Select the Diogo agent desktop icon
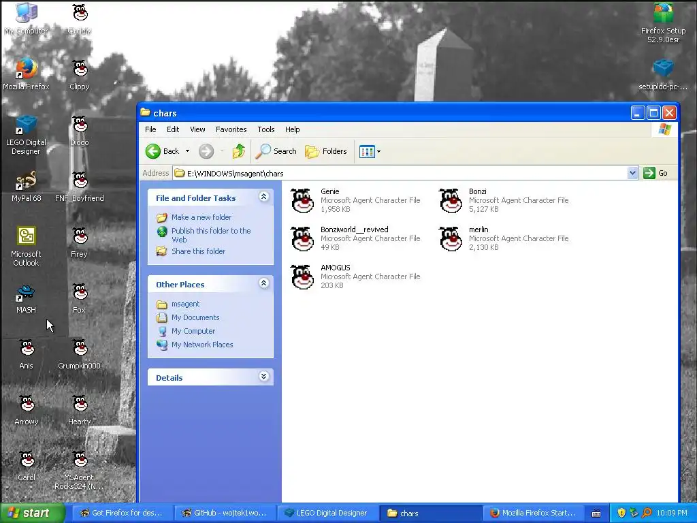697x523 pixels. [x=80, y=131]
